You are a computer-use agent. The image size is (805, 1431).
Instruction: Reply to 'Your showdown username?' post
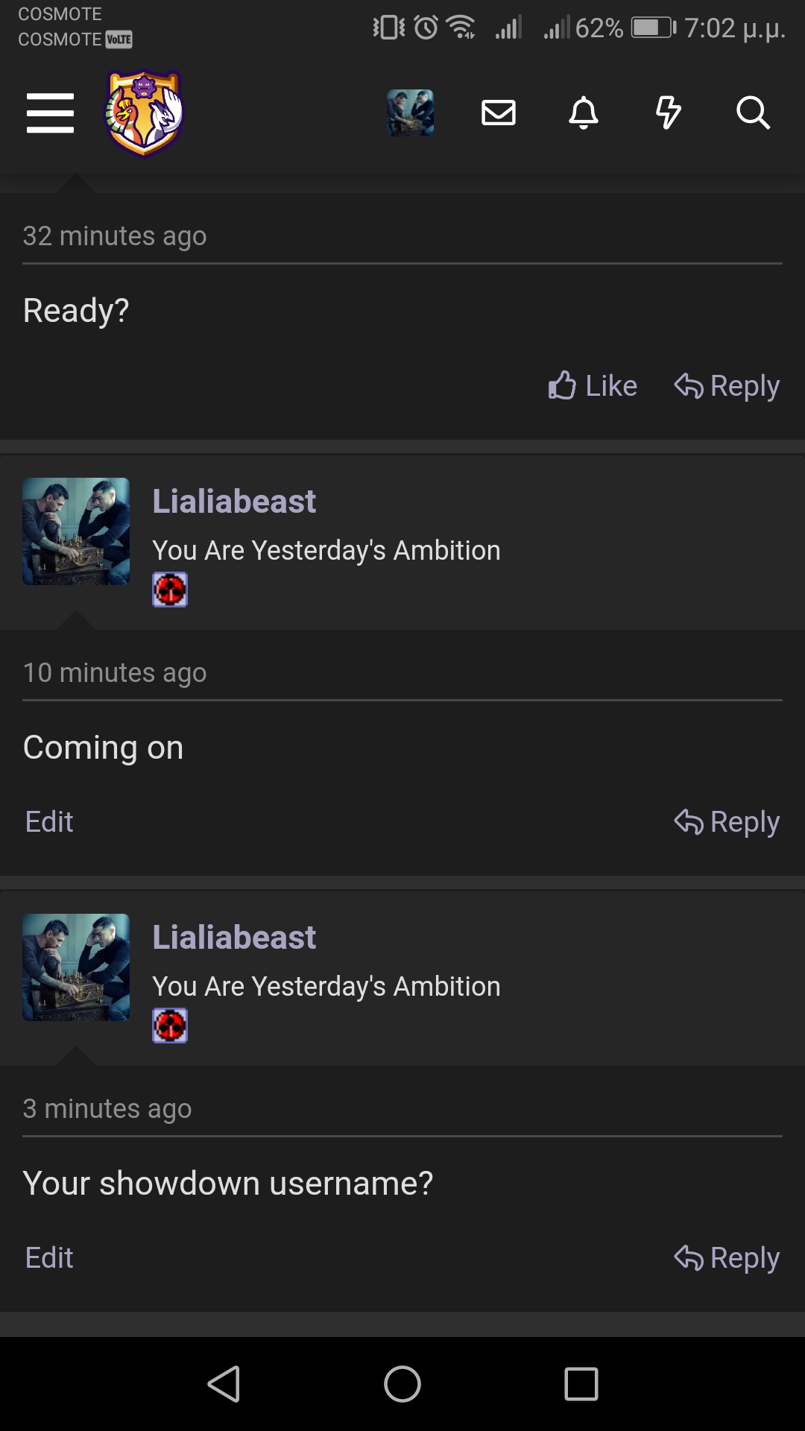click(x=727, y=1257)
